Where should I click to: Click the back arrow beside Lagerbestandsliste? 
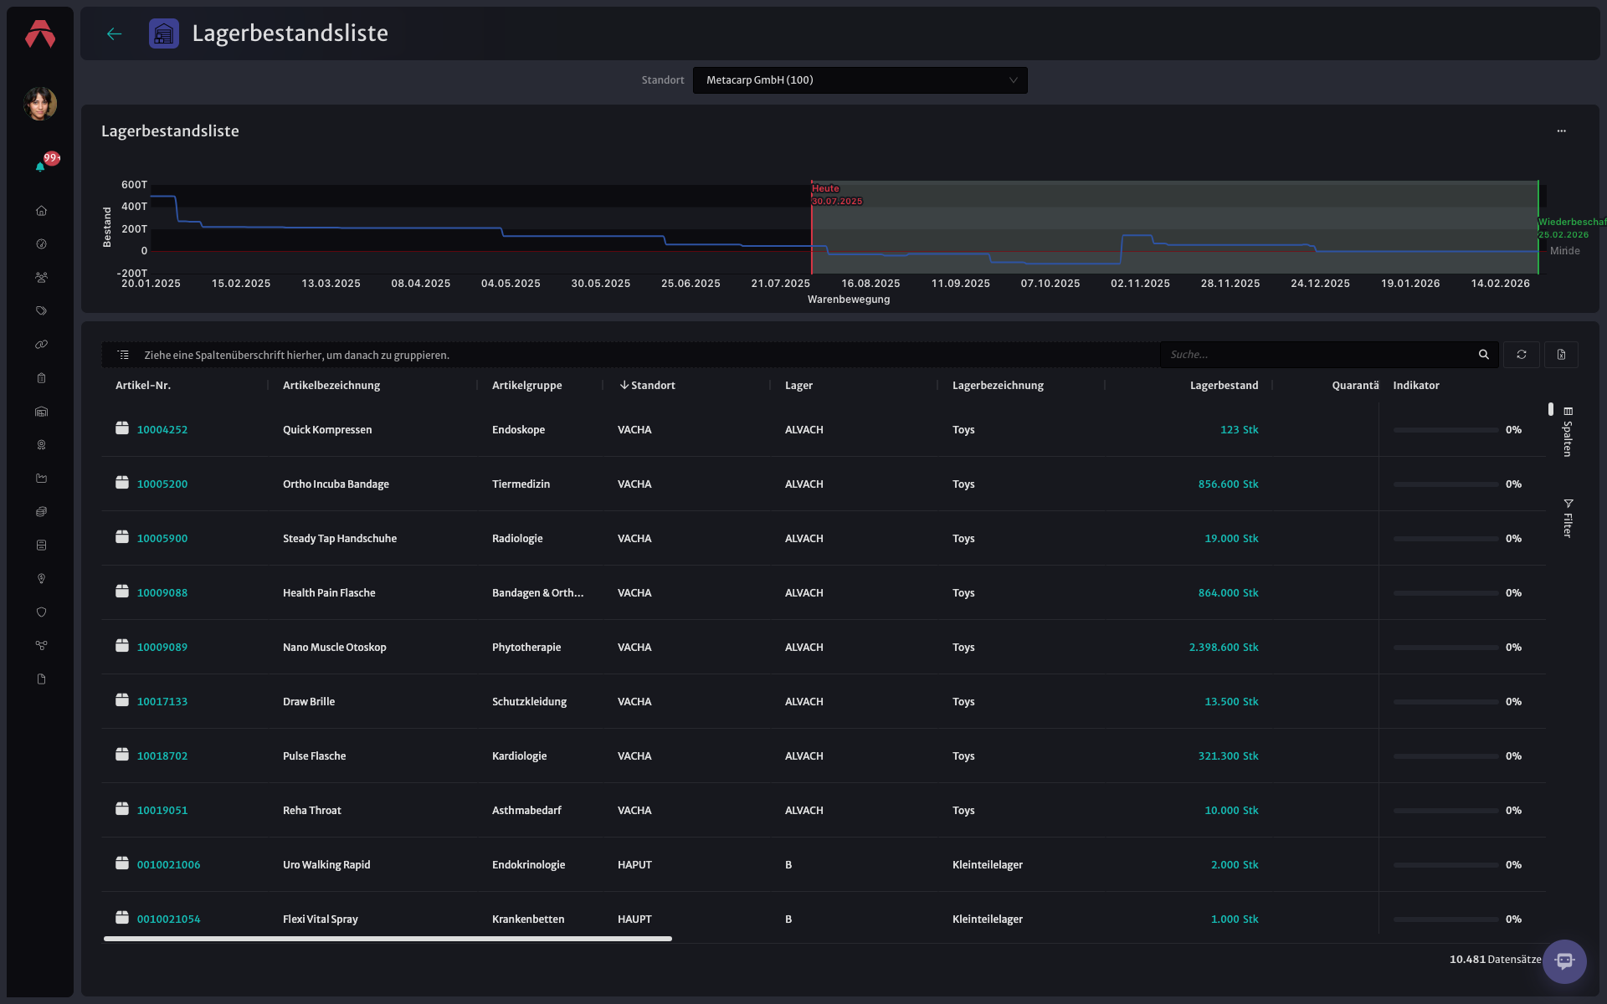point(115,33)
